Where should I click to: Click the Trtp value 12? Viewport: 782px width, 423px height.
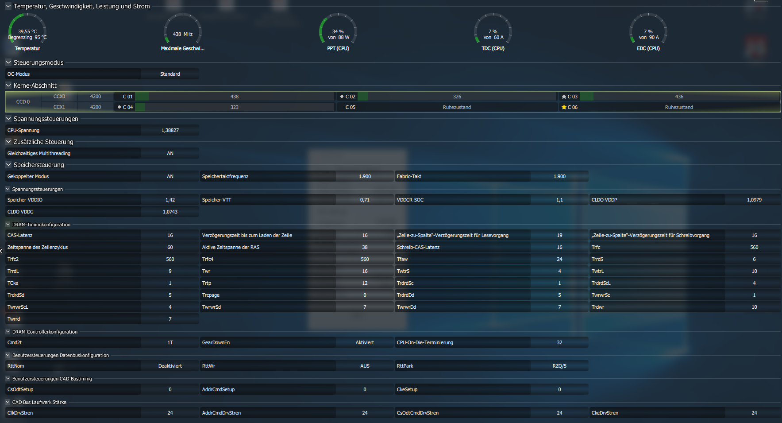pyautogui.click(x=365, y=283)
